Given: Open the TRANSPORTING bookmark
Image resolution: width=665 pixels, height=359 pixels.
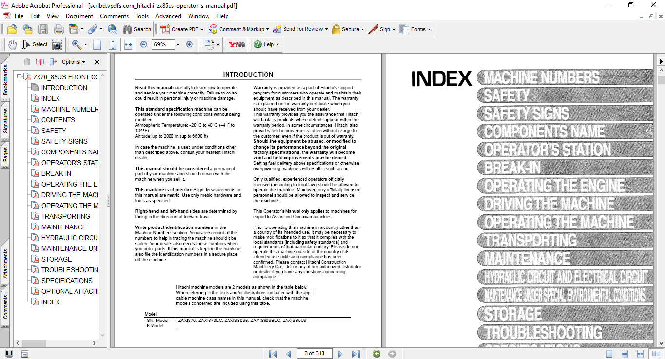Looking at the screenshot, I should (x=65, y=216).
